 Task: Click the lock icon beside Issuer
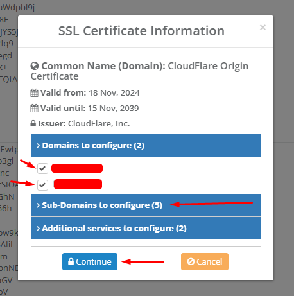(x=33, y=123)
